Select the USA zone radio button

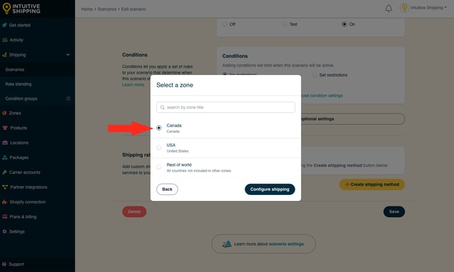coord(159,147)
